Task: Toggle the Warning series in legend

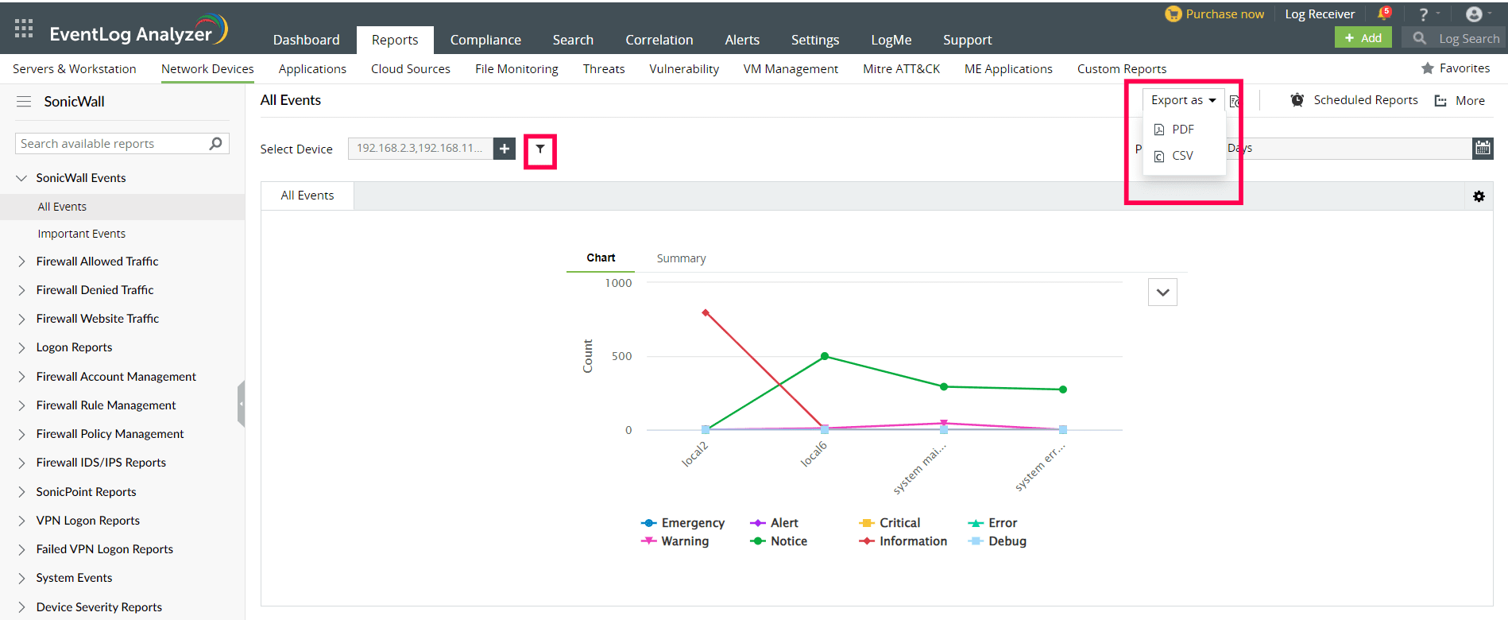Action: (x=675, y=541)
